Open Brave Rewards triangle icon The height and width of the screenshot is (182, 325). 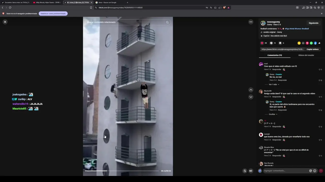click(x=228, y=8)
